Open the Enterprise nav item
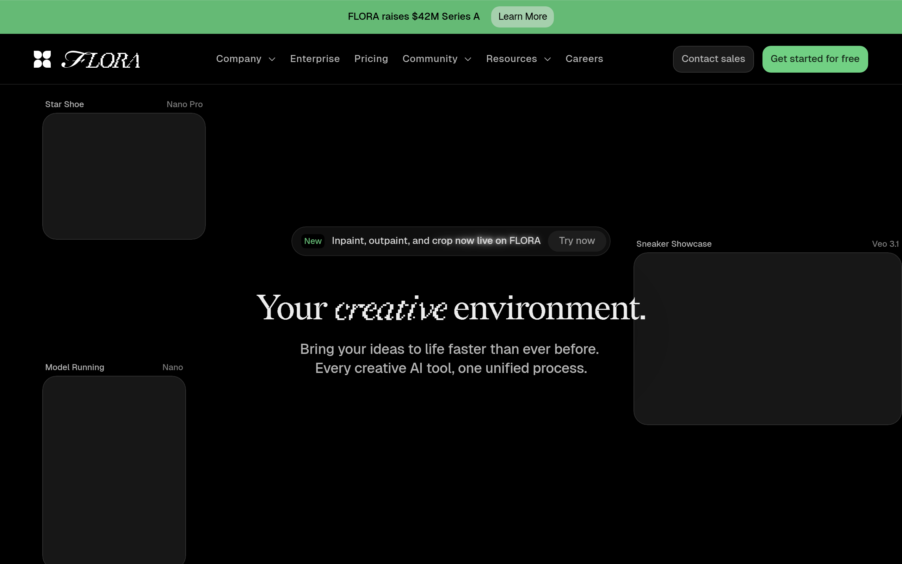The height and width of the screenshot is (564, 902). (x=315, y=59)
